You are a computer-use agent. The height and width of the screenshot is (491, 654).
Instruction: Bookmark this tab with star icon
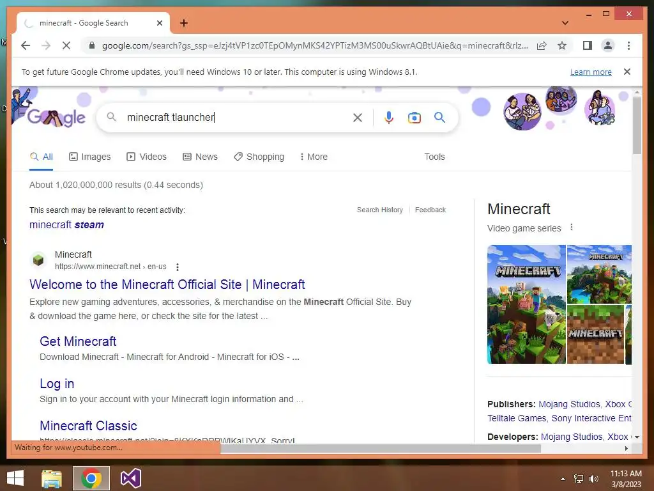562,45
